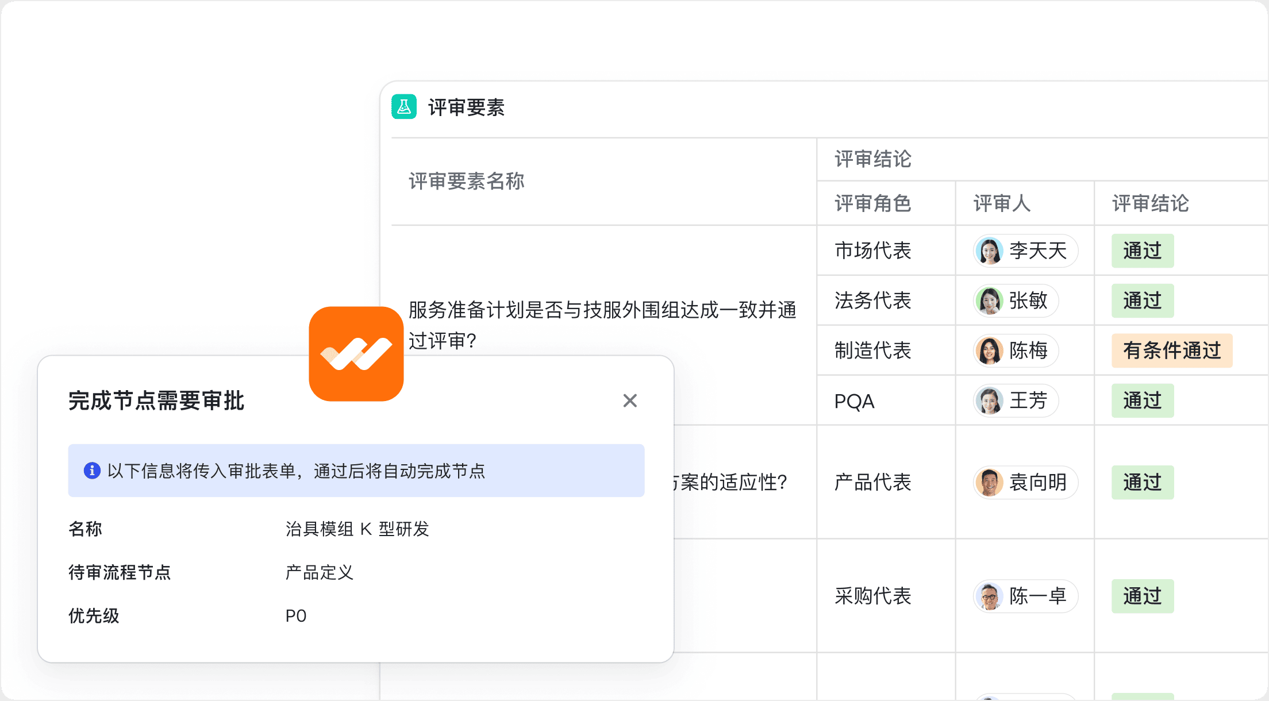1269x701 pixels.
Task: Click the 有条件通过 tag for 制造代表
Action: point(1172,350)
